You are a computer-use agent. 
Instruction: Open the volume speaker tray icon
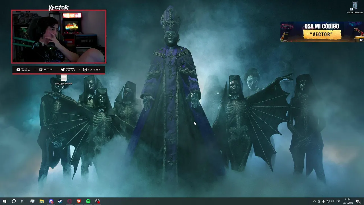point(333,201)
